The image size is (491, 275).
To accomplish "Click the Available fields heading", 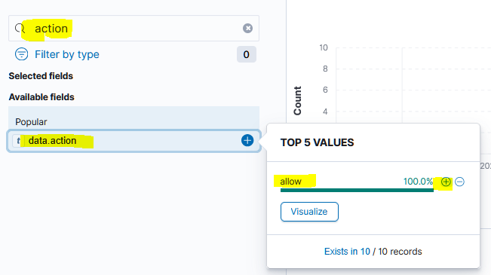I will click(41, 97).
